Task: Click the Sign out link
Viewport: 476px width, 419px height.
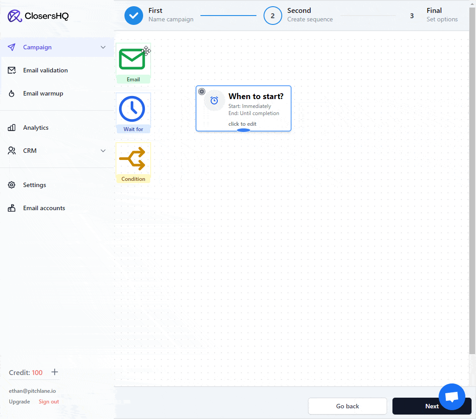Action: tap(49, 401)
